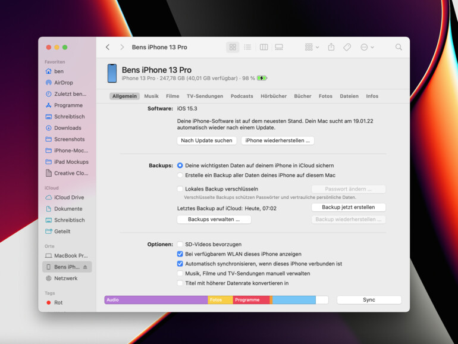Enable SD-Videos bevorzugen checkbox
The height and width of the screenshot is (344, 458).
point(180,245)
